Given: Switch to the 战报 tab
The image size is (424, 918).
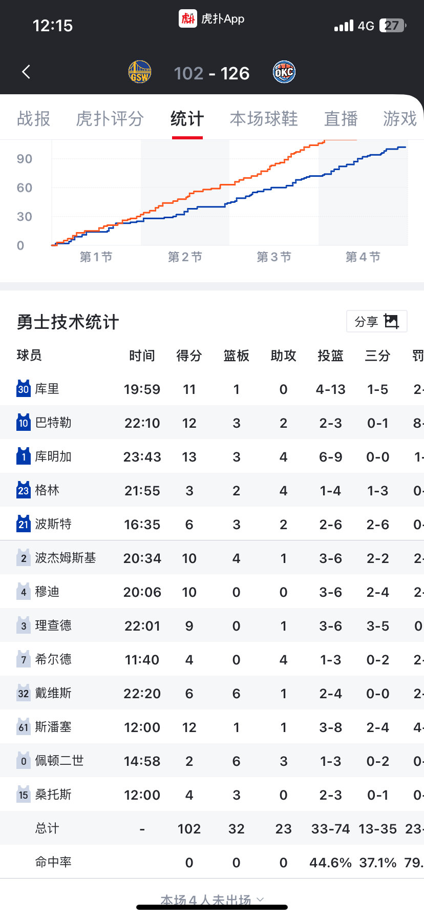Looking at the screenshot, I should 34,119.
